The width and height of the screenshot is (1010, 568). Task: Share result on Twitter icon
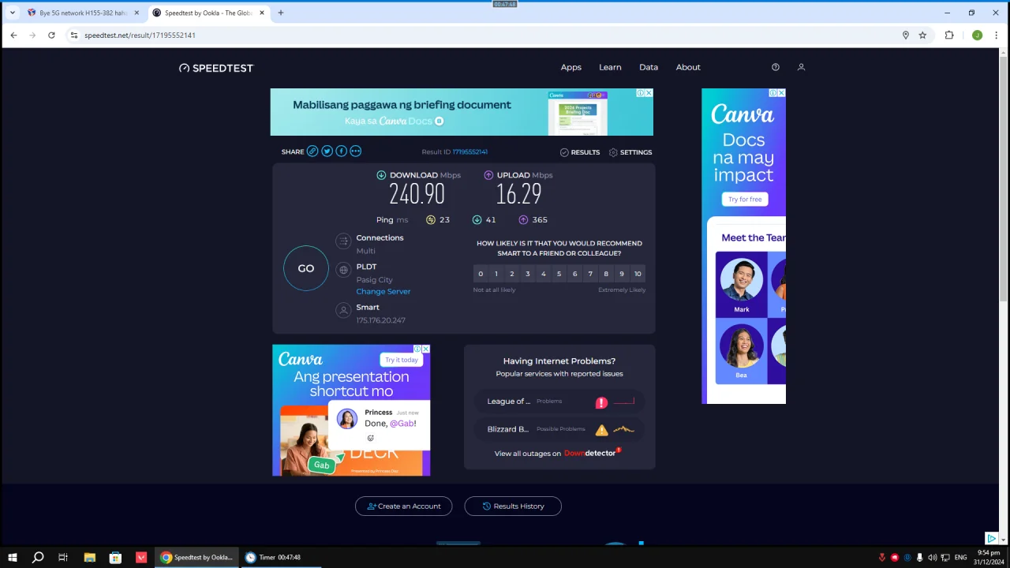point(327,151)
